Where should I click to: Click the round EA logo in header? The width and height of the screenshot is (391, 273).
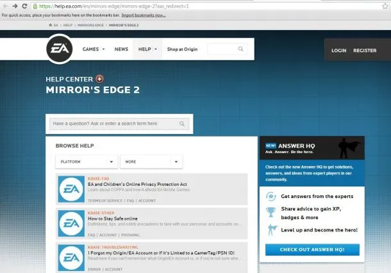click(x=60, y=49)
